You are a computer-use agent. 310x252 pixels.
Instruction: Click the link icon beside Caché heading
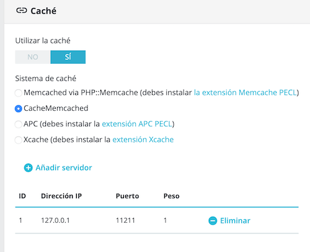coord(22,11)
